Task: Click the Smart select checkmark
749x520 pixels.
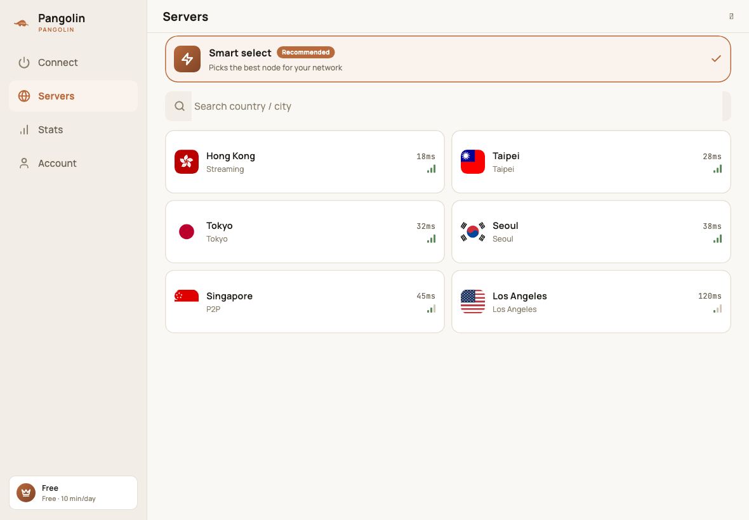Action: [x=716, y=59]
